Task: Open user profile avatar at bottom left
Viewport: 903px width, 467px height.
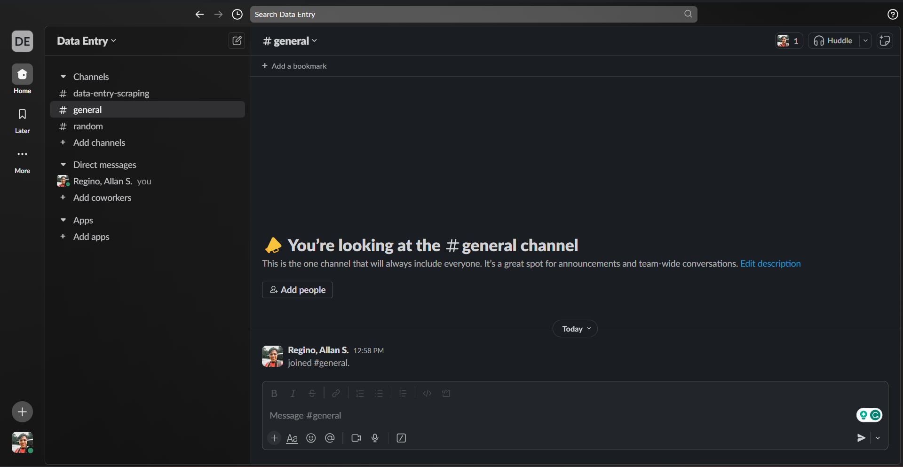Action: [22, 443]
